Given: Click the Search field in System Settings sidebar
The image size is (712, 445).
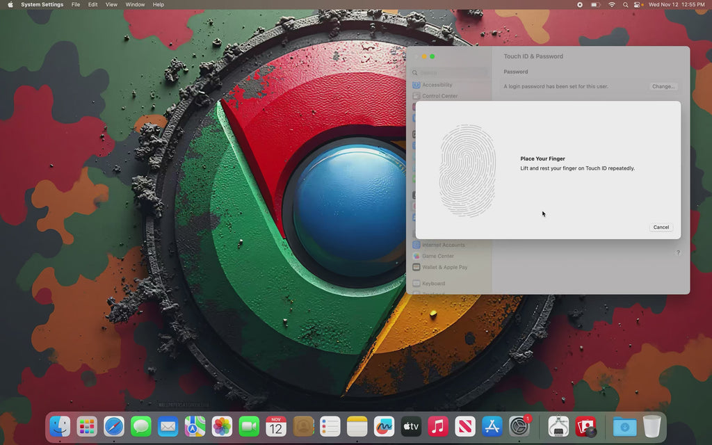Looking at the screenshot, I should pyautogui.click(x=450, y=72).
